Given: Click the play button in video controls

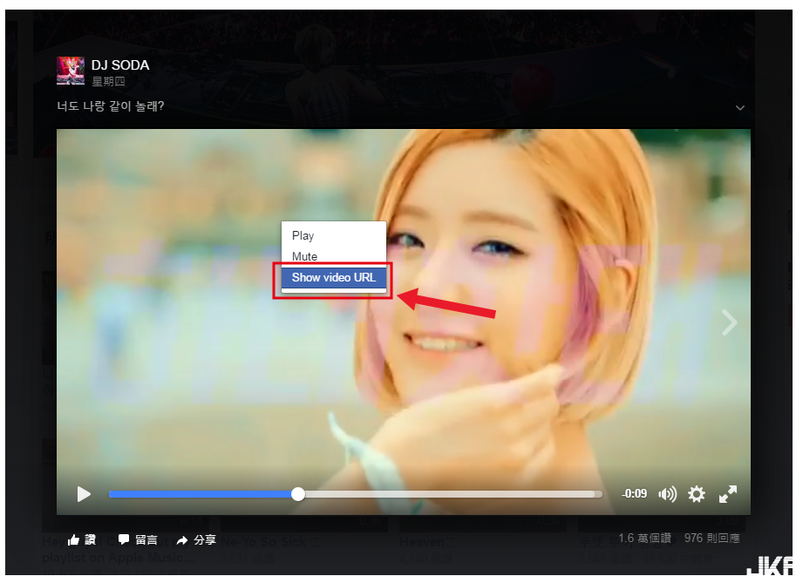Looking at the screenshot, I should [84, 494].
